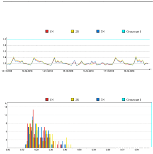
Task: Click the Grenzwert 1 text in histogram legend
Action: [134, 100]
